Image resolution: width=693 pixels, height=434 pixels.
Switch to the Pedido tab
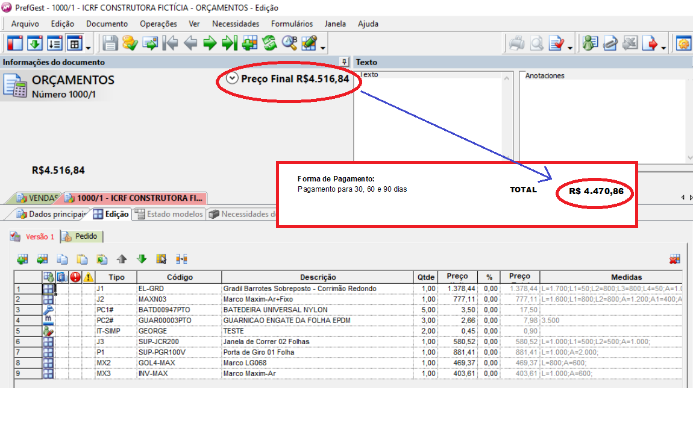tap(83, 236)
